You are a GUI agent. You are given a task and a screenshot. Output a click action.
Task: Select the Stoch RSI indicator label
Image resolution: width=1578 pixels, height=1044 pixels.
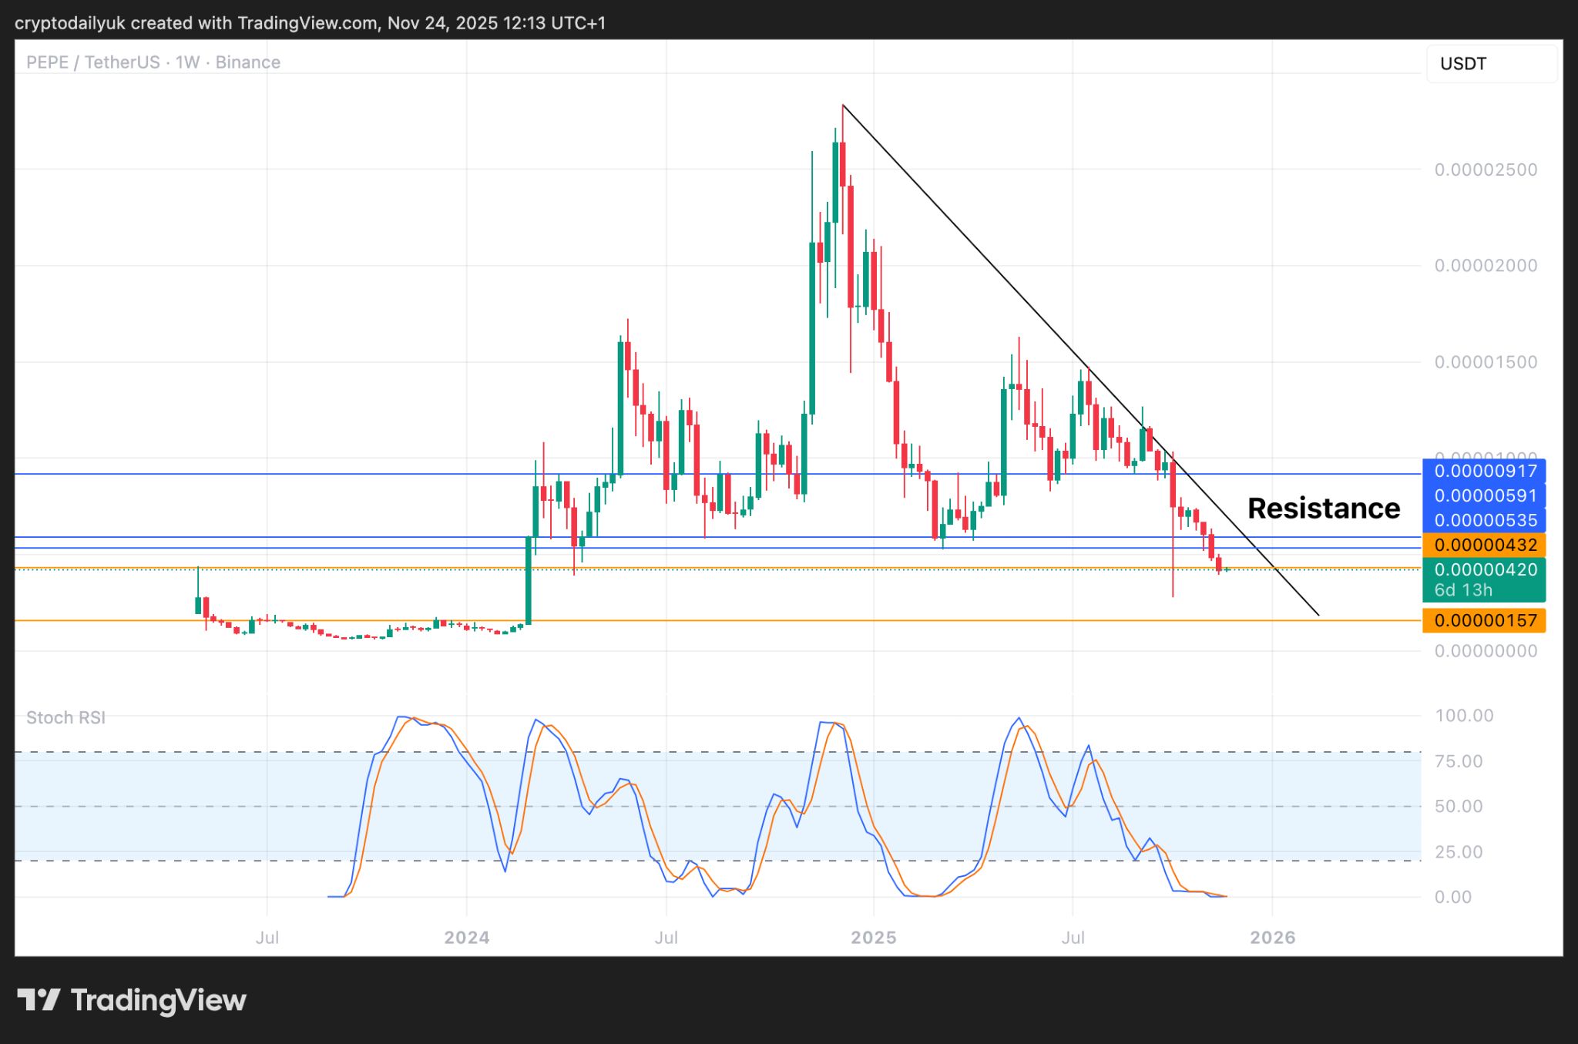click(x=68, y=717)
